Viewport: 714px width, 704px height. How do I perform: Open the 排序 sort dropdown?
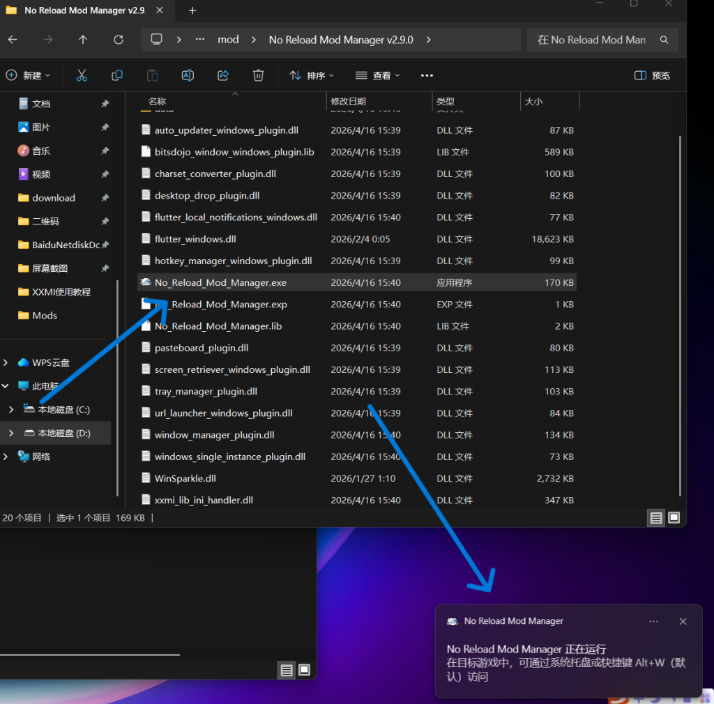click(312, 75)
